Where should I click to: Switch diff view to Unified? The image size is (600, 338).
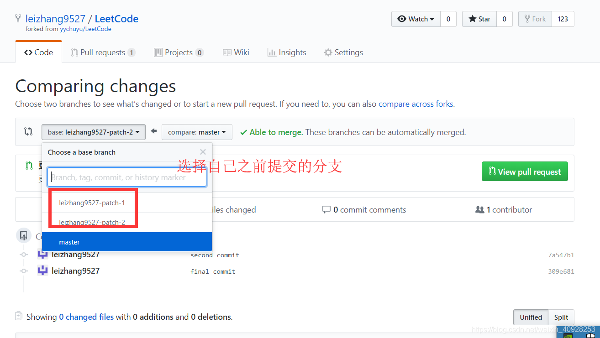531,317
